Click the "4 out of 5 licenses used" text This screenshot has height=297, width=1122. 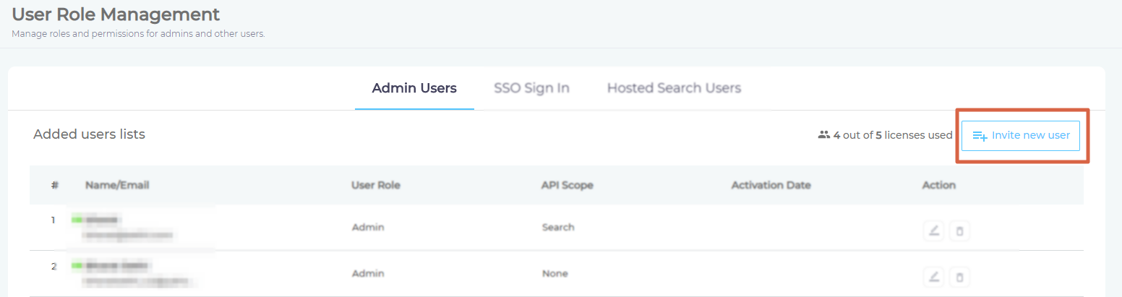point(892,135)
